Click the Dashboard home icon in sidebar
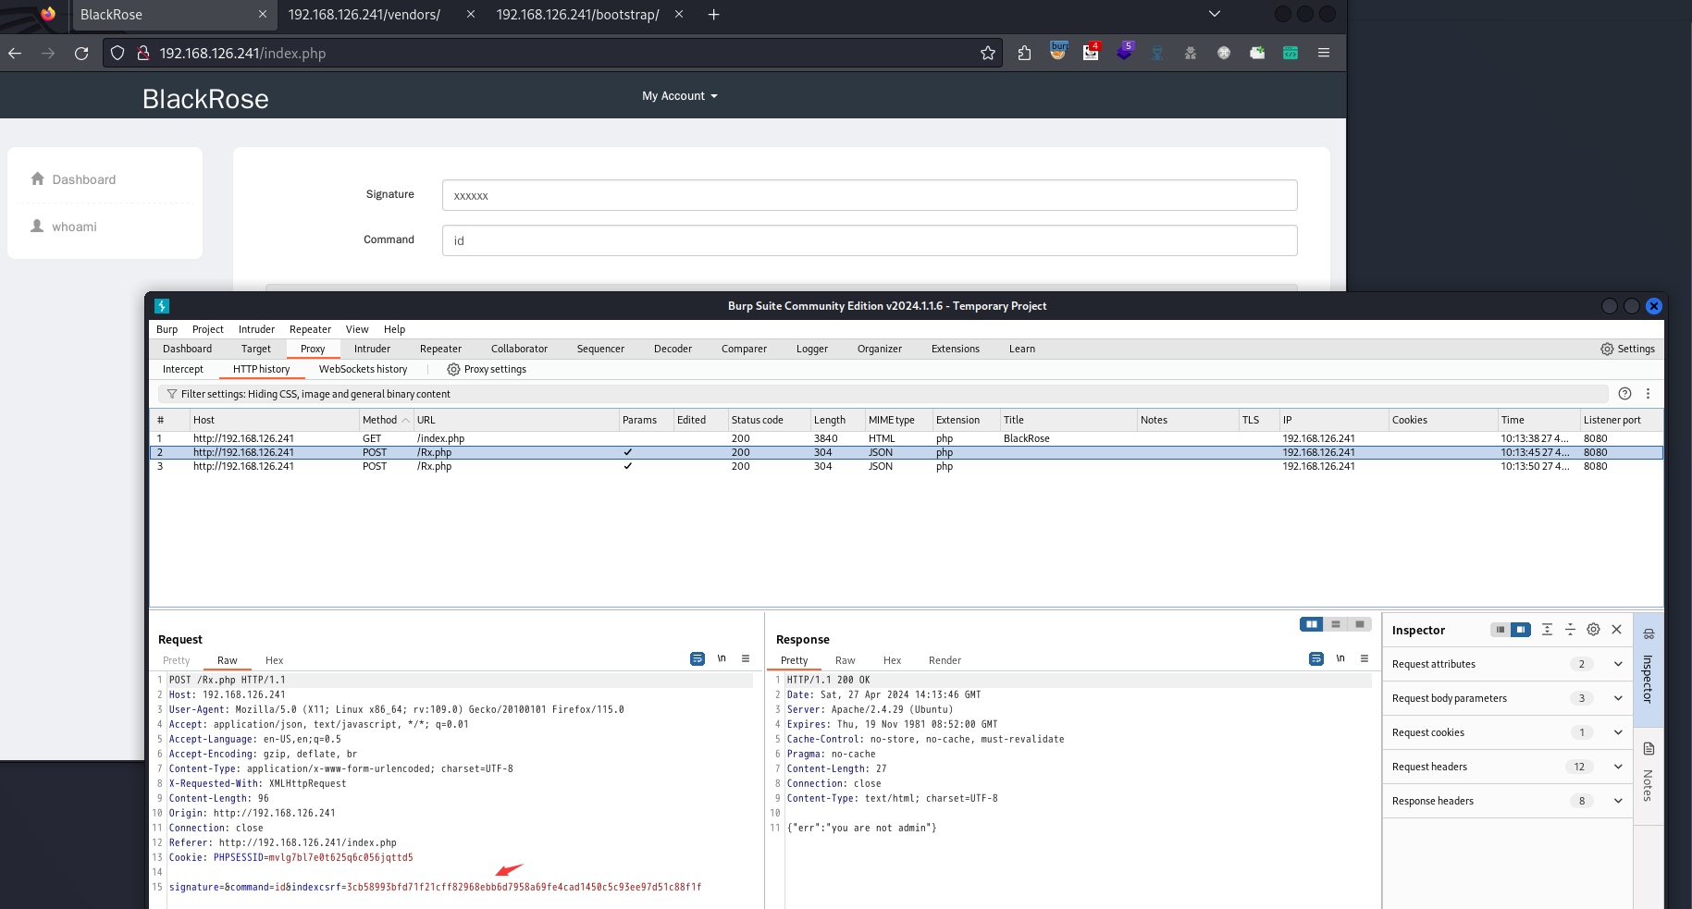This screenshot has height=909, width=1692. pos(37,178)
